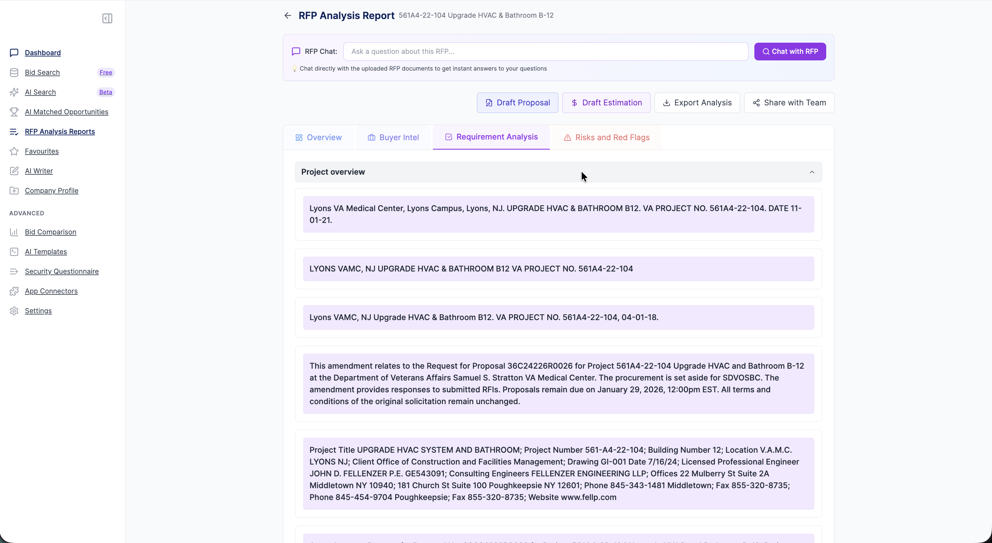Click the AI Search sparkle icon
Image resolution: width=992 pixels, height=543 pixels.
14,92
